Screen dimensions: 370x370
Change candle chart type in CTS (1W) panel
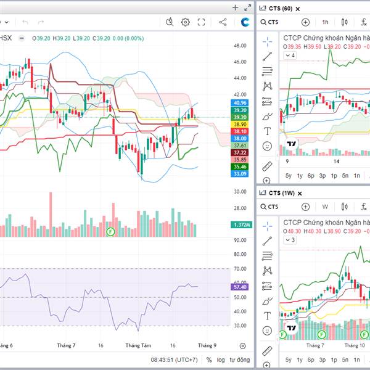pyautogui.click(x=344, y=207)
